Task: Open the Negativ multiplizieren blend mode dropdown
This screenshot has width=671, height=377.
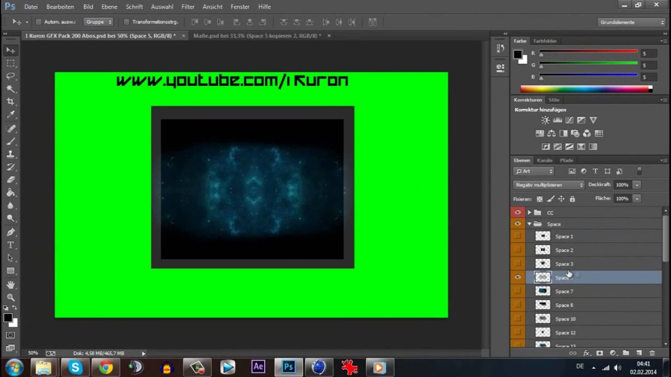Action: [549, 185]
